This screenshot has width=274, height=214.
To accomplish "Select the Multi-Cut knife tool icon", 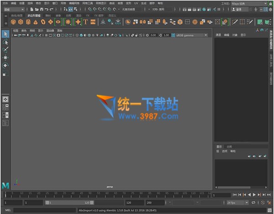I will 235,22.
